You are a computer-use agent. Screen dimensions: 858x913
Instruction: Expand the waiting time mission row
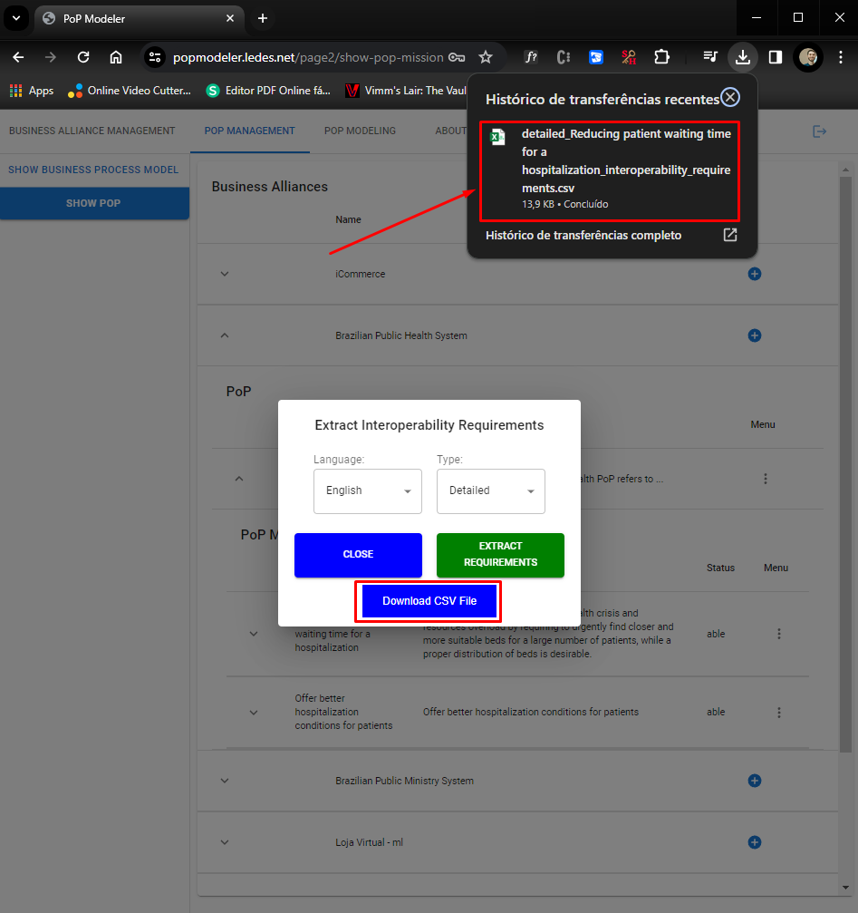(x=254, y=634)
